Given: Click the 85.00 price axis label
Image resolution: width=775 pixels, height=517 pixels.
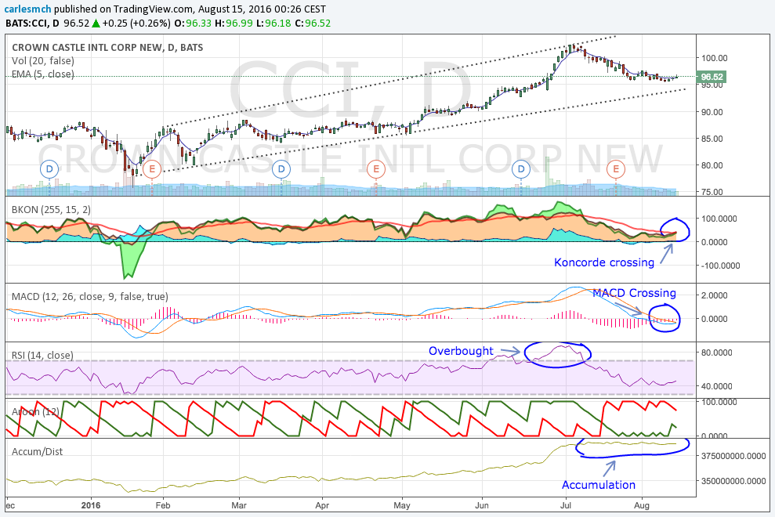Looking at the screenshot, I should (x=712, y=139).
